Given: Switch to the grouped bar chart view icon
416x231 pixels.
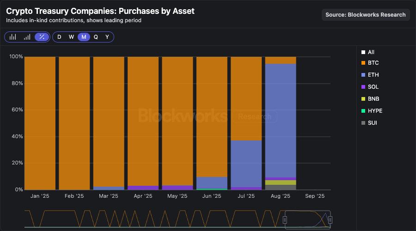Looking at the screenshot, I should pos(13,37).
